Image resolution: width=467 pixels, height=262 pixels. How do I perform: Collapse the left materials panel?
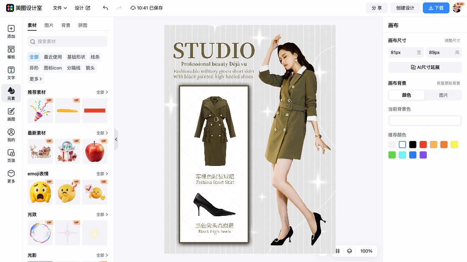[116, 139]
